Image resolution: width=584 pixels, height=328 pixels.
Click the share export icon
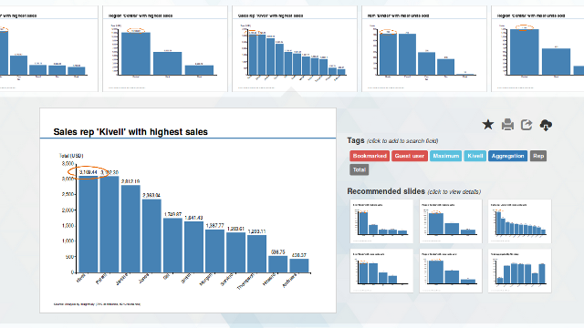point(527,125)
